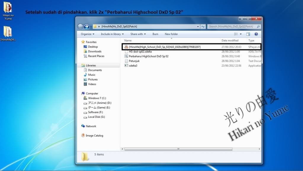Open the Include in library dropdown

(x=112, y=34)
